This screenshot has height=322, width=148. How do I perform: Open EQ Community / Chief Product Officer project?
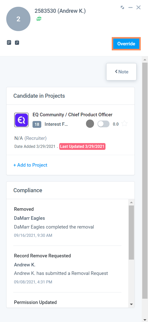pyautogui.click(x=72, y=115)
